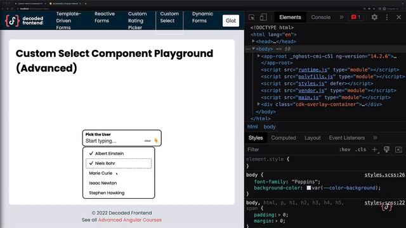Select Isaac Newton option
This screenshot has height=228, width=406.
click(x=119, y=183)
